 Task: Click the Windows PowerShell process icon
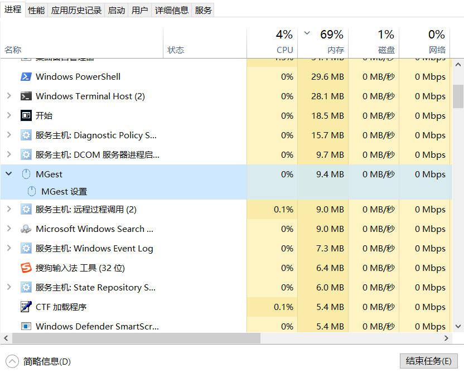click(x=26, y=76)
